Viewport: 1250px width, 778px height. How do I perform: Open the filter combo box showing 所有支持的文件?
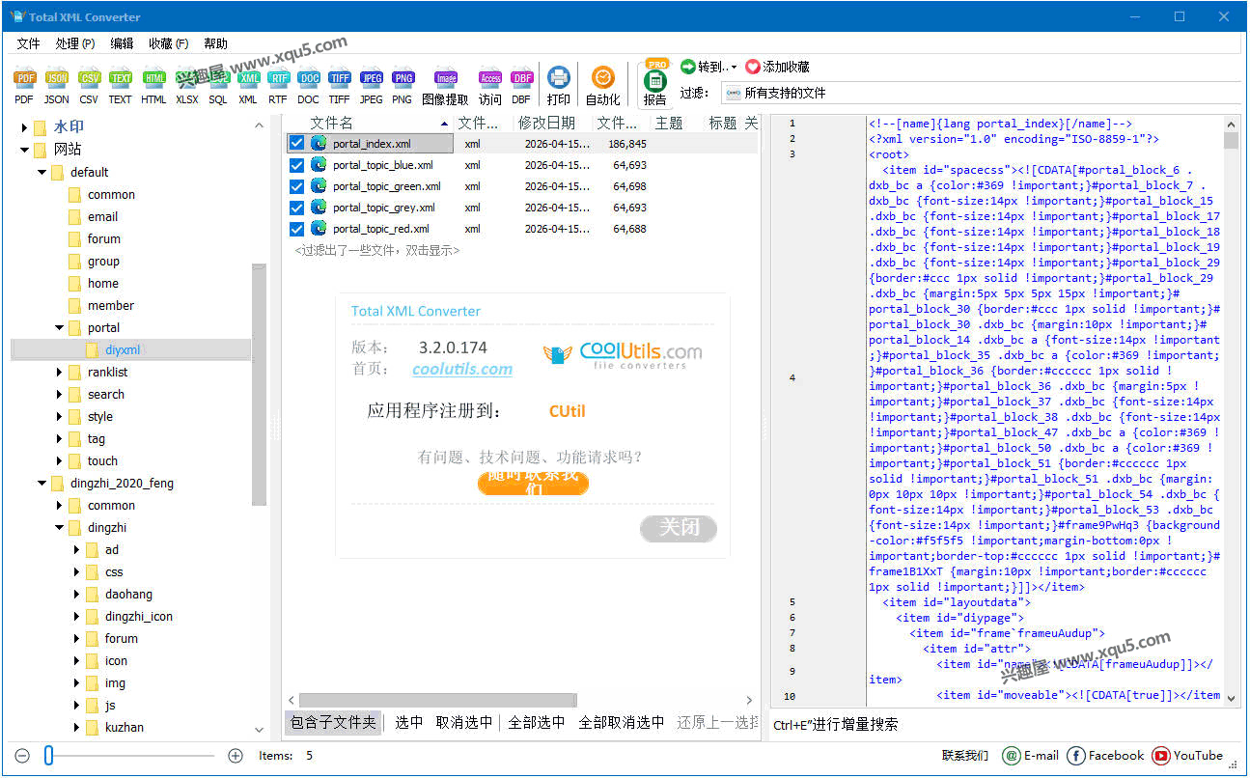(980, 93)
